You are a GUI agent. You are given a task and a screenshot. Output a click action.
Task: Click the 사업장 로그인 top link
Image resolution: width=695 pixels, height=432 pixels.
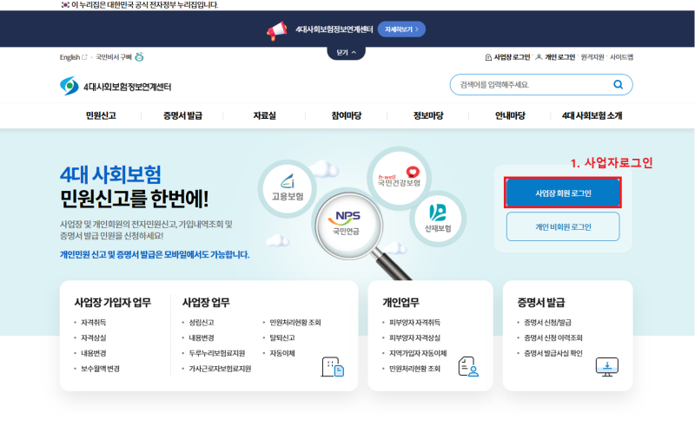pyautogui.click(x=508, y=57)
